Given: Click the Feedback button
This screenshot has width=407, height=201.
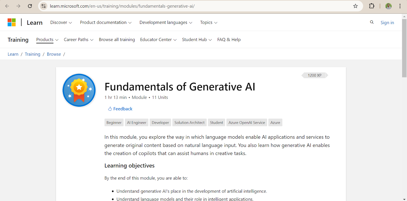Looking at the screenshot, I should pyautogui.click(x=120, y=109).
